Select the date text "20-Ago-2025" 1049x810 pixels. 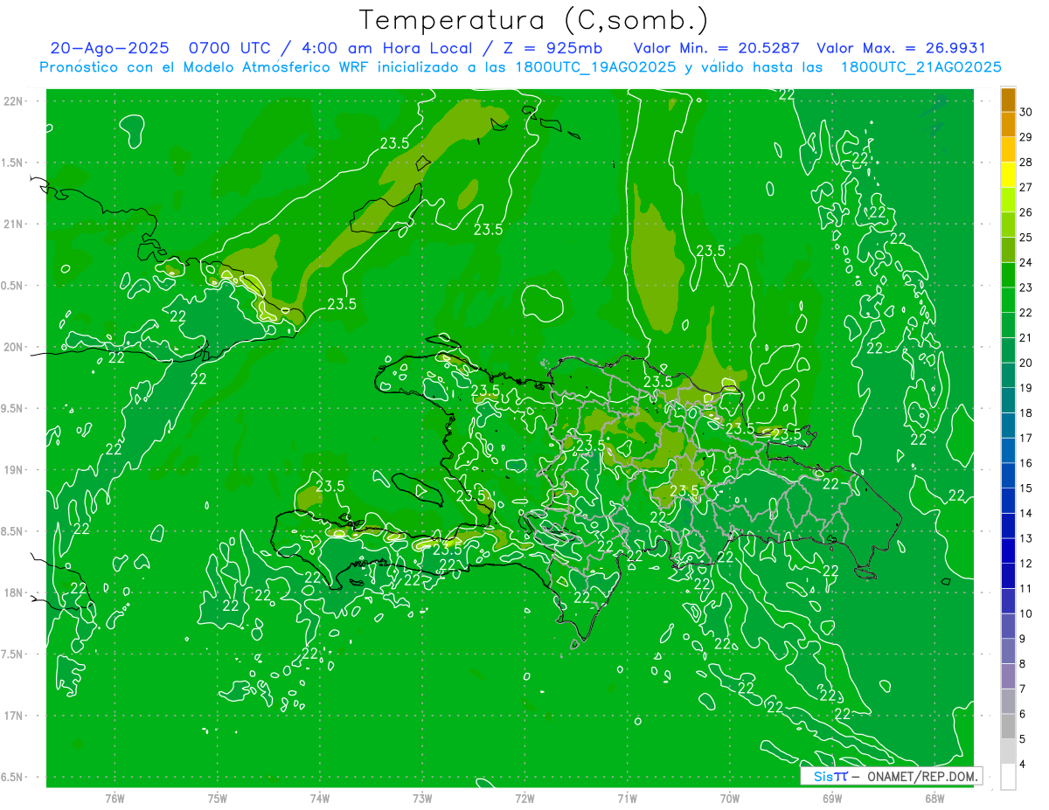point(109,49)
